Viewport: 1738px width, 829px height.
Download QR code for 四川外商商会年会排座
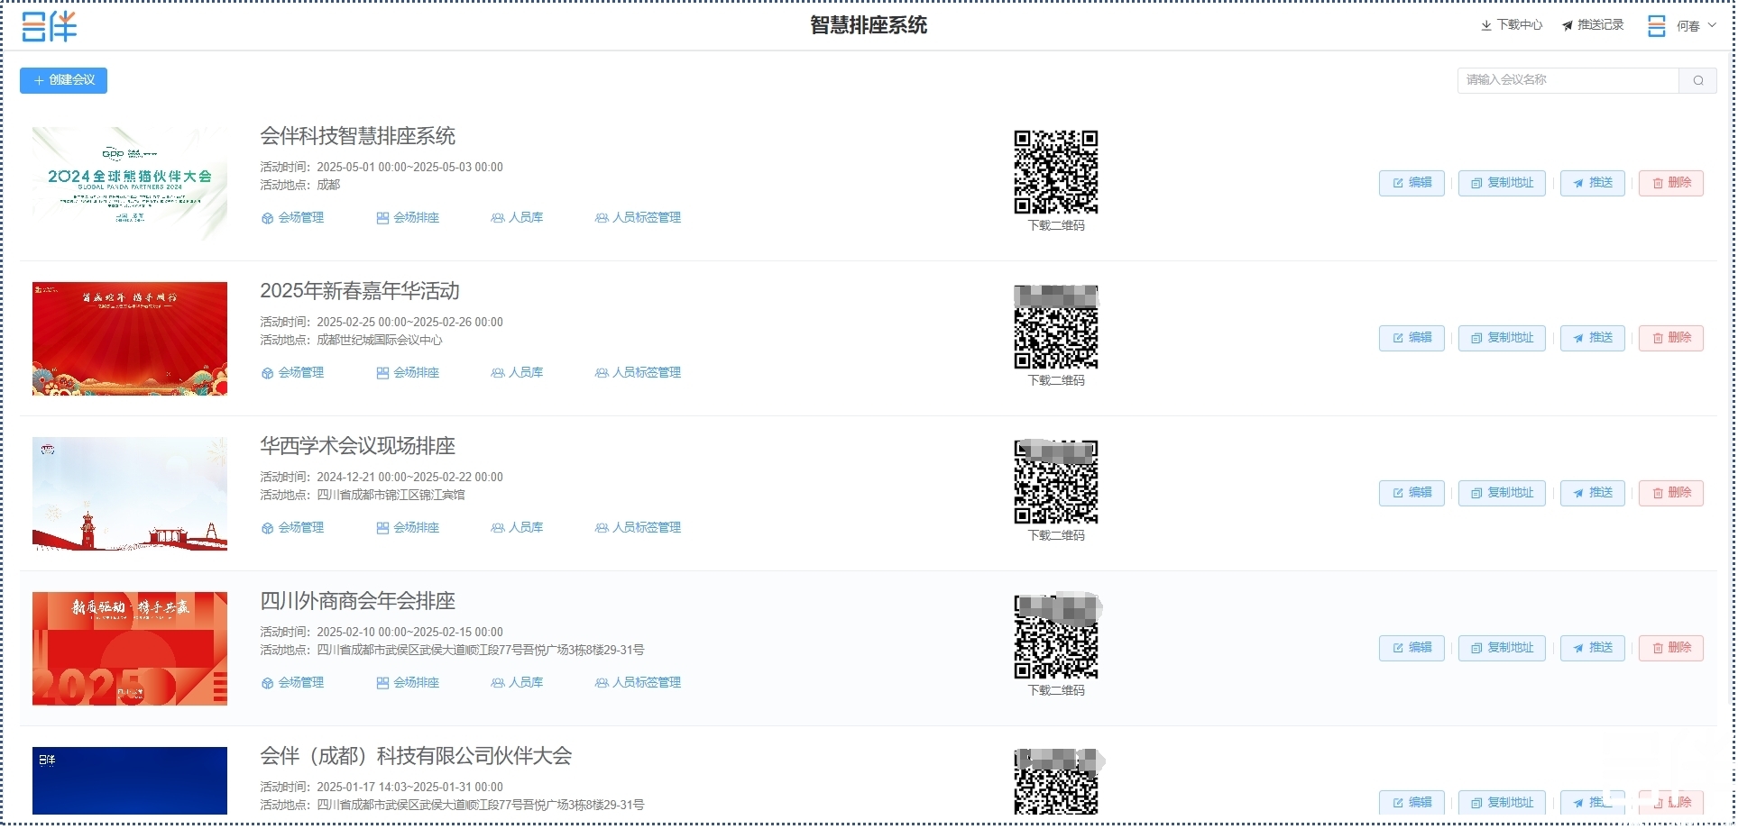[1056, 690]
